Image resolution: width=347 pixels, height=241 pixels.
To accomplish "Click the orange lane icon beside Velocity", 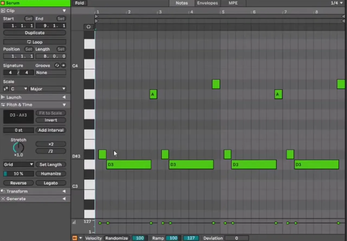I will click(x=75, y=238).
